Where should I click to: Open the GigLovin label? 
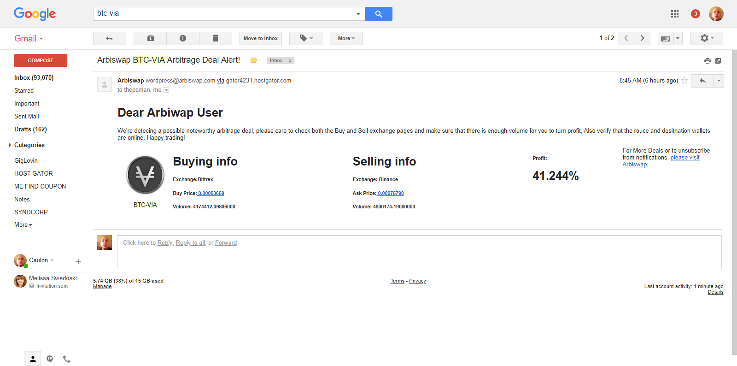(26, 161)
